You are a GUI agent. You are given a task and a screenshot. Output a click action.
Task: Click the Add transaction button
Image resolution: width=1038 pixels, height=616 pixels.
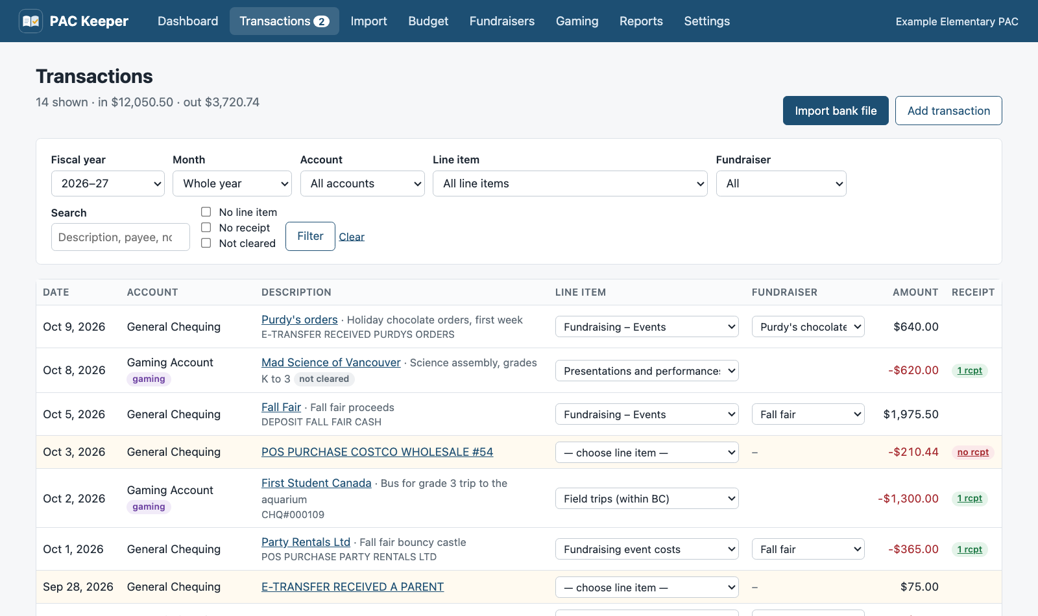948,111
